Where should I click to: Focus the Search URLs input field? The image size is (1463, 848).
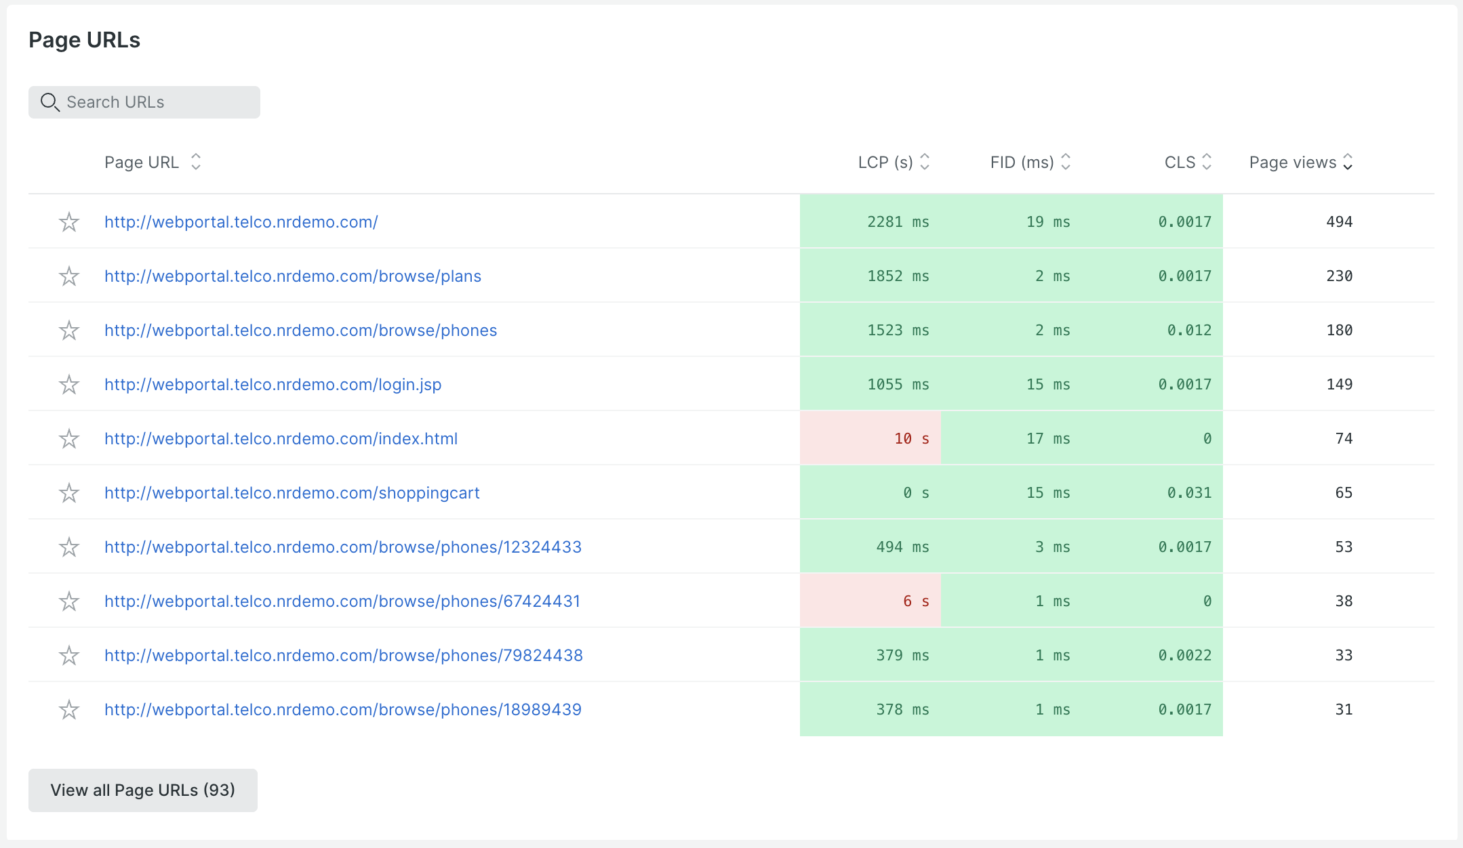tap(156, 102)
